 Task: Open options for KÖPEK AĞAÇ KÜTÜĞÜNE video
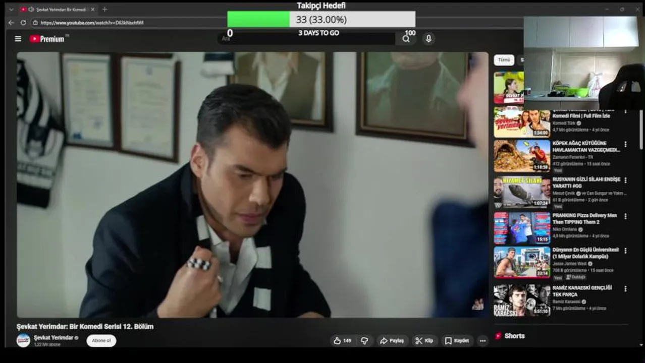pyautogui.click(x=625, y=144)
